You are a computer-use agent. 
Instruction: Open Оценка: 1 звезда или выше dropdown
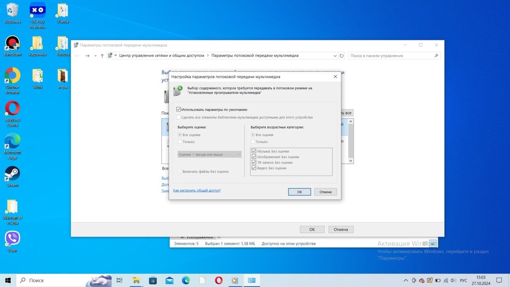210,154
